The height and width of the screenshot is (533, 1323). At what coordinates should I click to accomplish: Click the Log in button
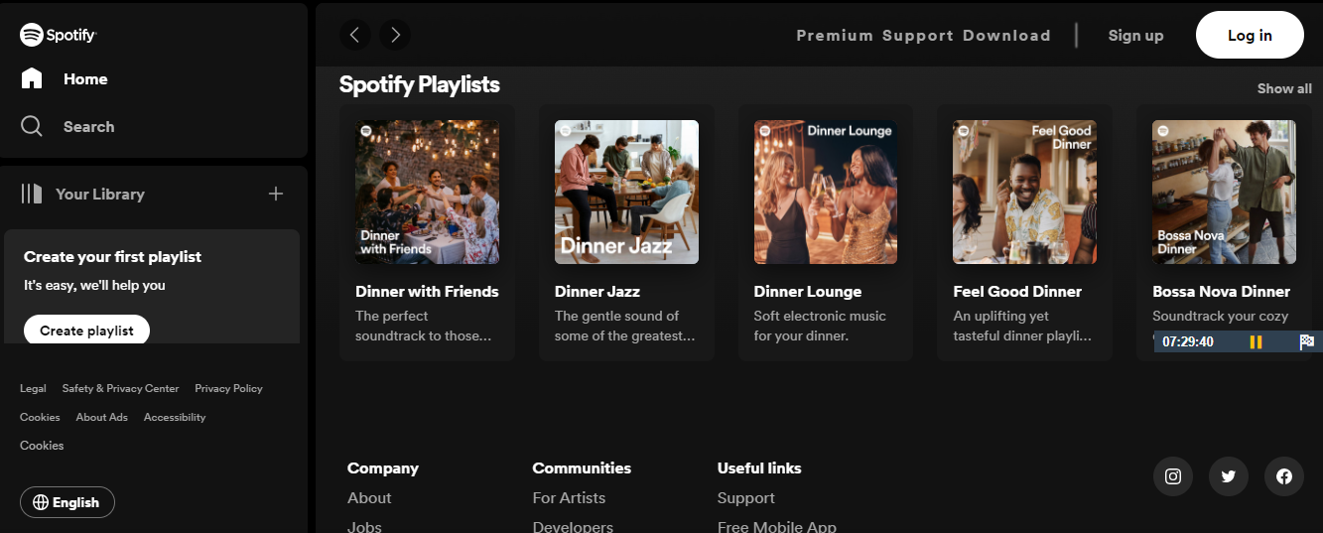click(1250, 36)
